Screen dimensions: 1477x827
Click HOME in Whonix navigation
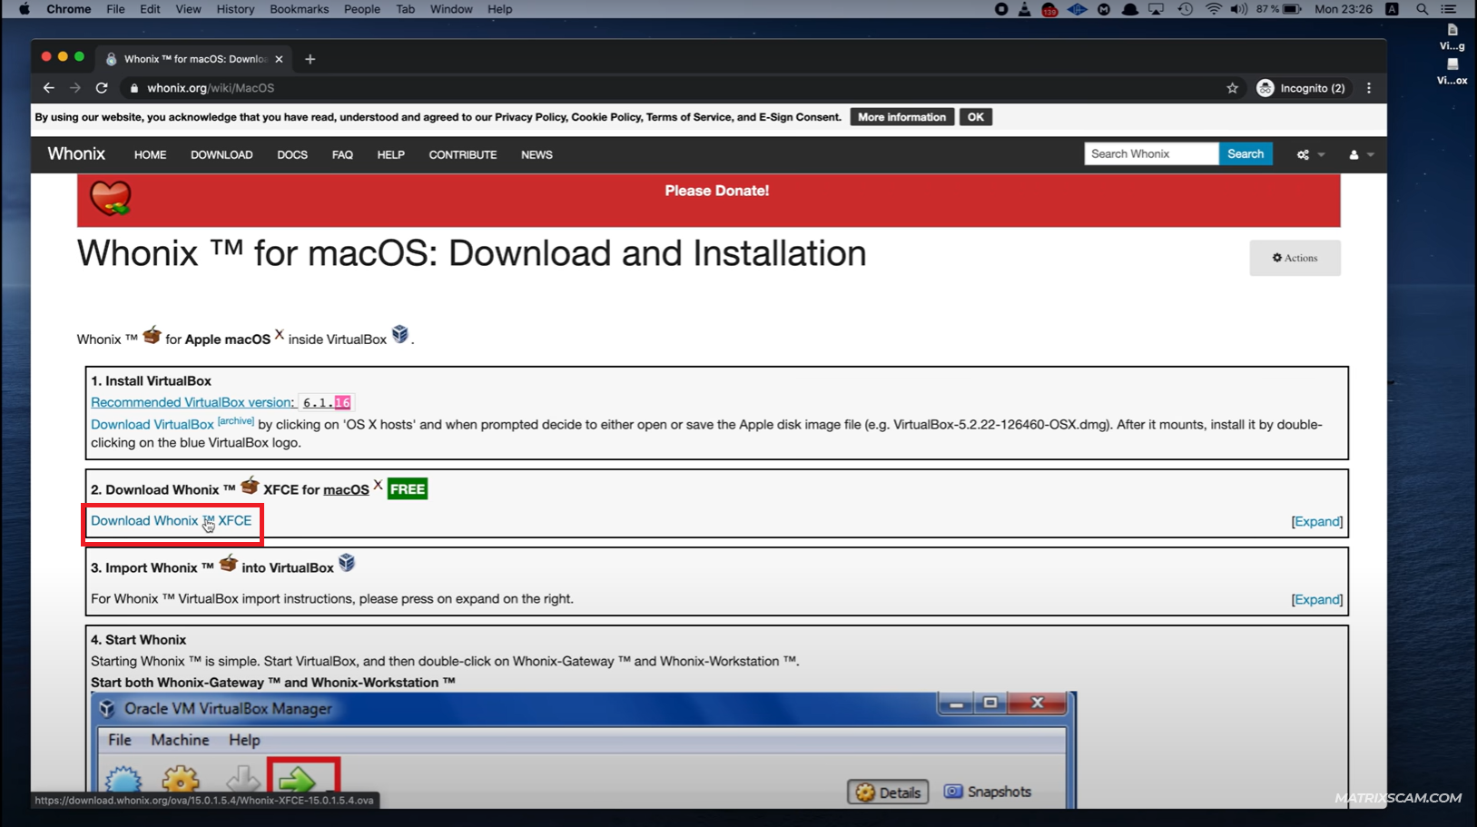(x=151, y=155)
